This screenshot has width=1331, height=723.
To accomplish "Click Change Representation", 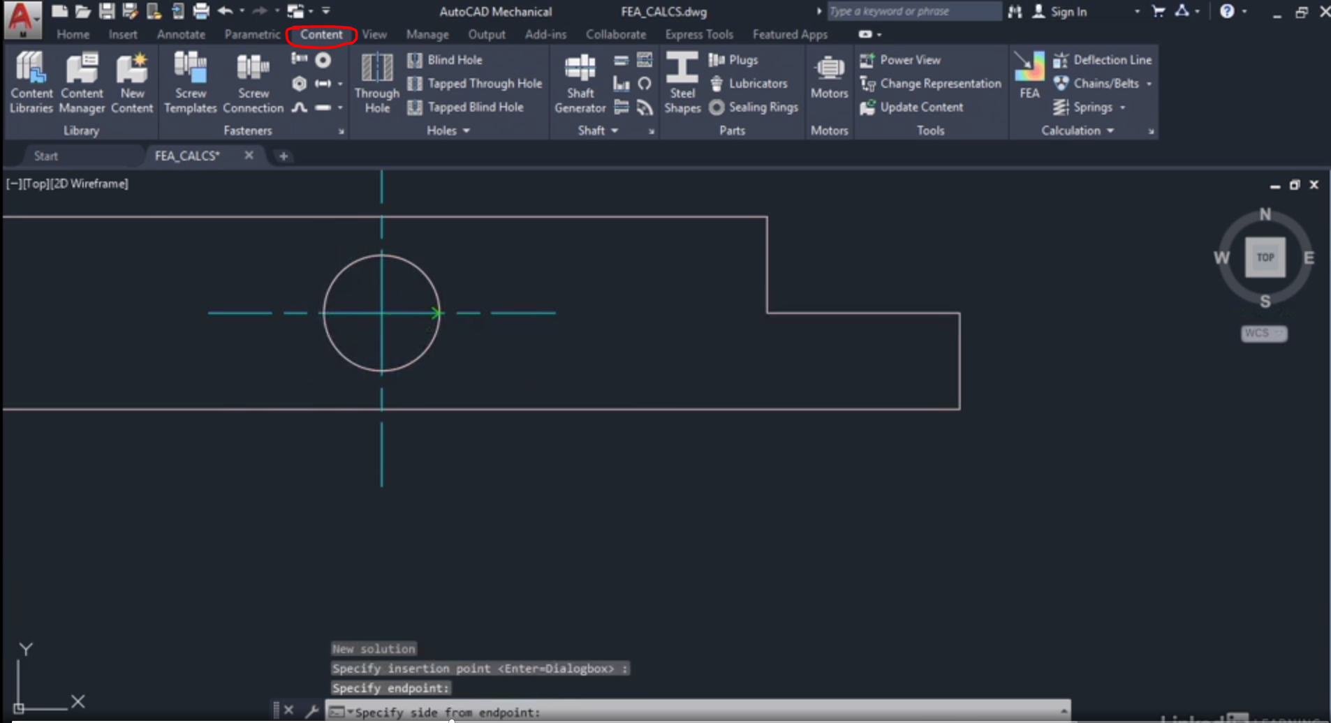I will [930, 84].
